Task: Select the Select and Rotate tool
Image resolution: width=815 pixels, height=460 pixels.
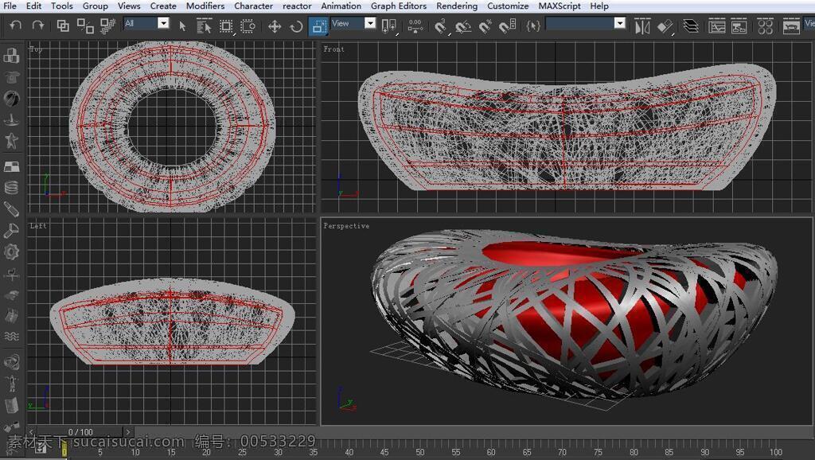Action: [296, 26]
